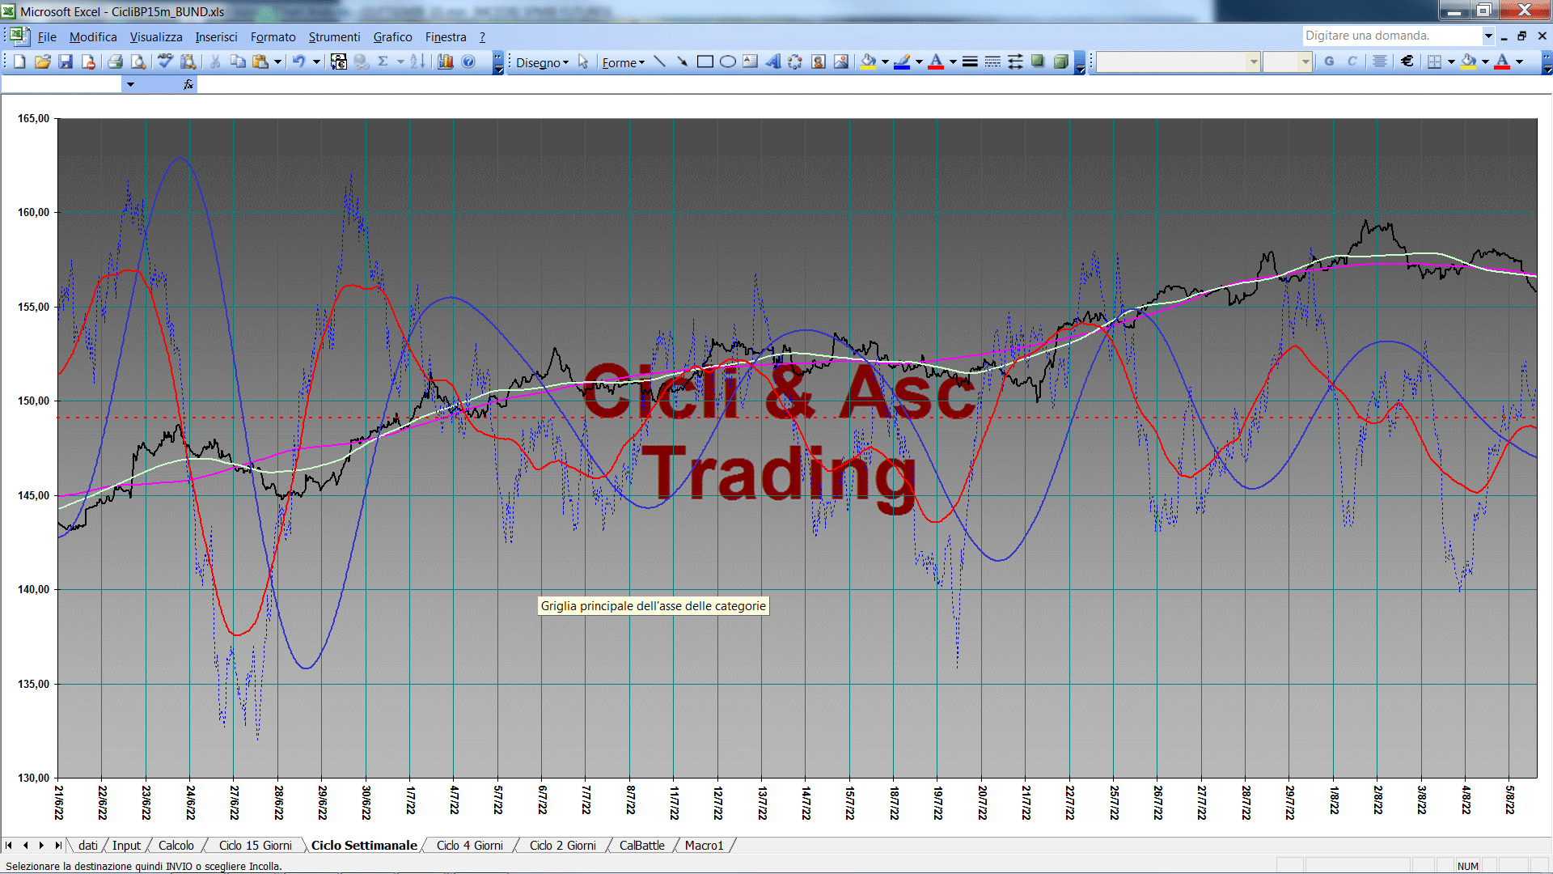Toggle Bold (G) formatting
The width and height of the screenshot is (1553, 874).
pos(1329,62)
